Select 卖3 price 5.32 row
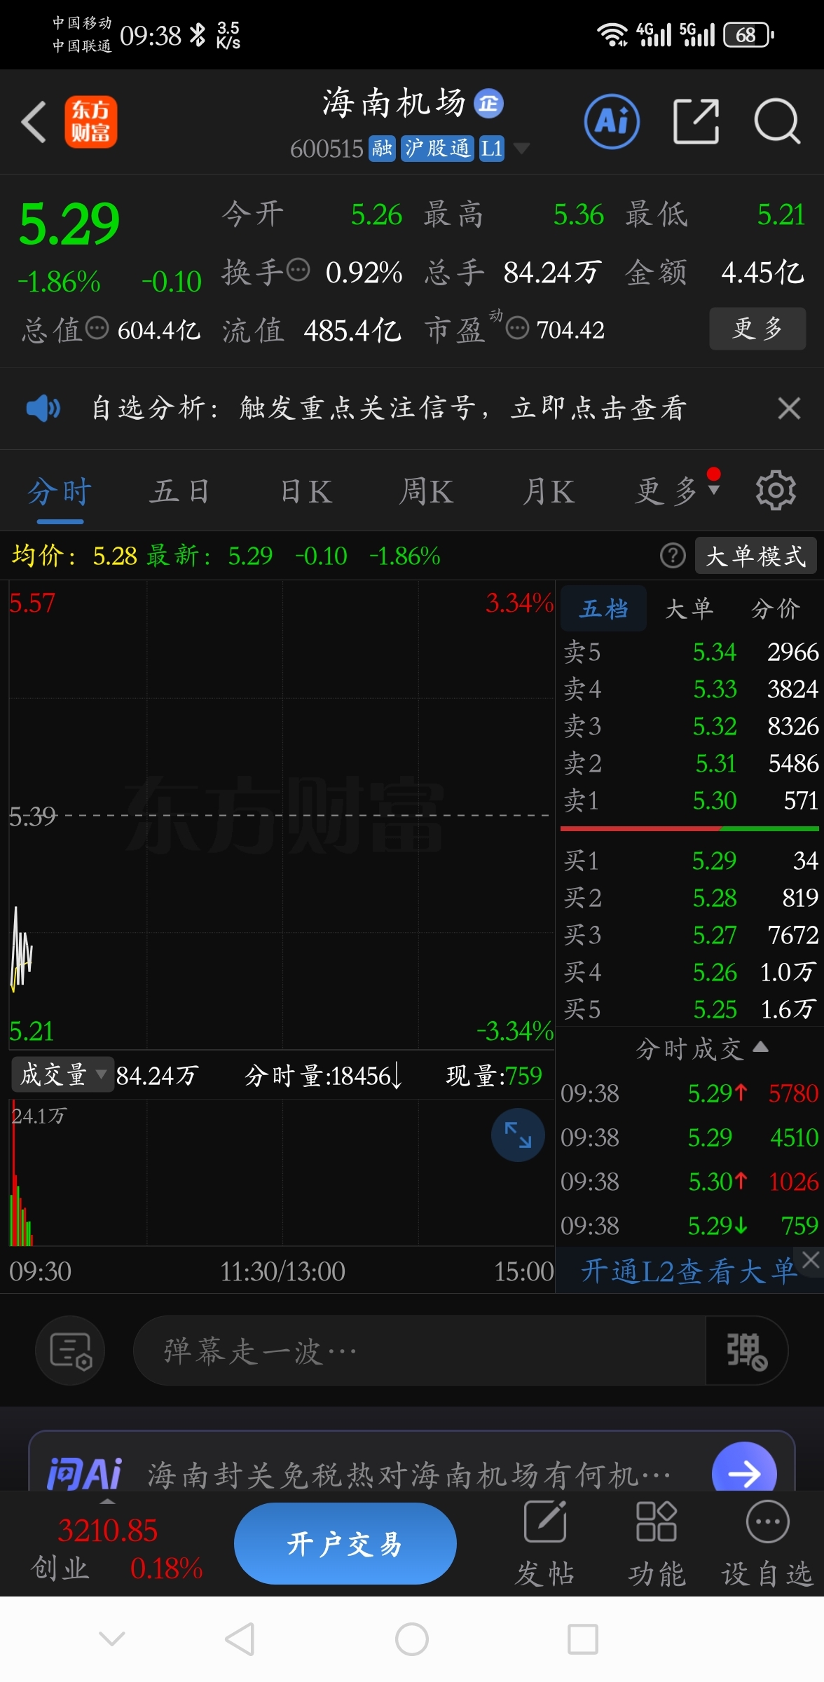 690,726
